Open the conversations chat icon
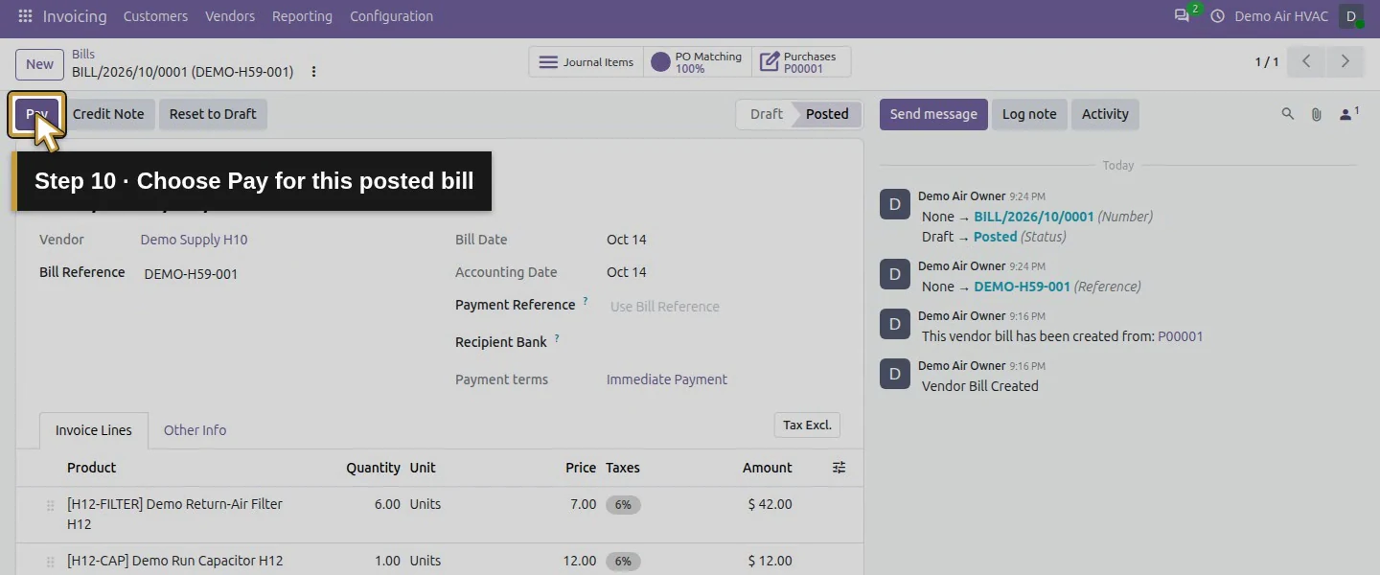Image resolution: width=1380 pixels, height=575 pixels. coord(1182,16)
